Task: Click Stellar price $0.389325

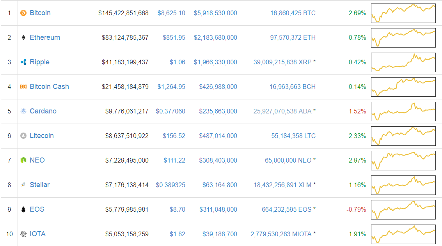Action: coord(170,184)
